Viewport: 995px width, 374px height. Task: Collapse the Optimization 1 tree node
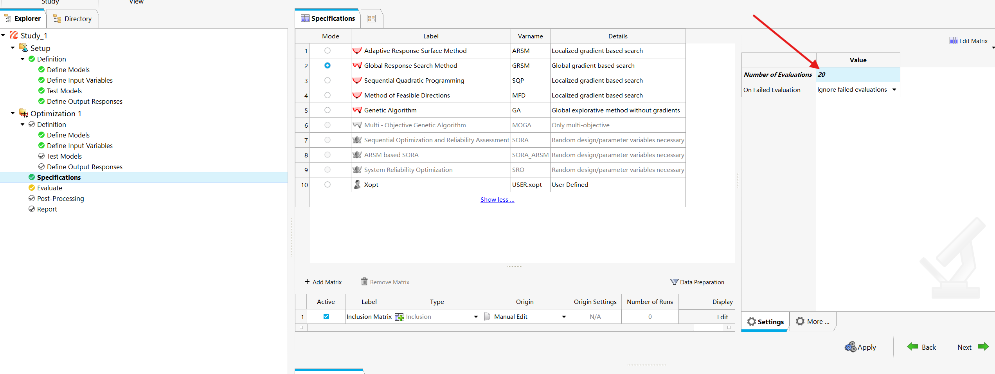[13, 113]
